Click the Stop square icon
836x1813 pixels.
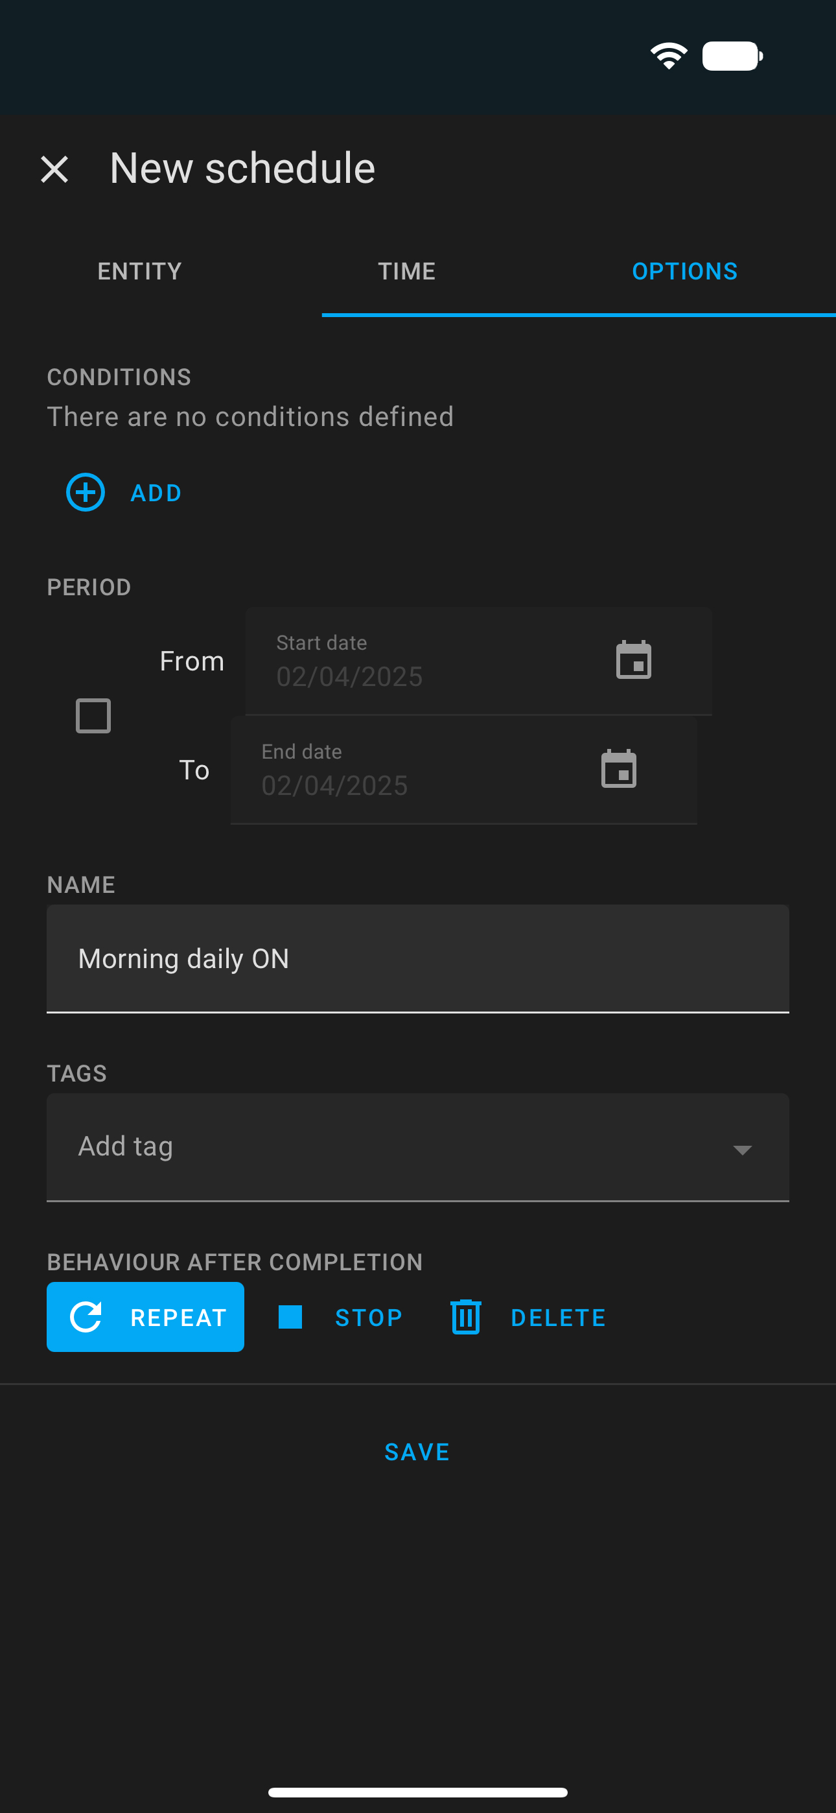[x=290, y=1317]
